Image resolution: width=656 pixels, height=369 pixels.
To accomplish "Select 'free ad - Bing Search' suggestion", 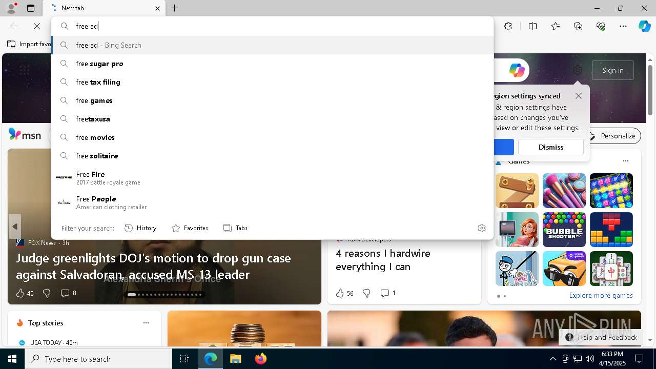I will pyautogui.click(x=272, y=45).
